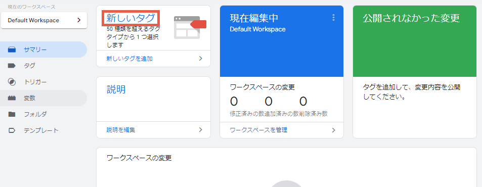Go to サマリー overview
Image resolution: width=482 pixels, height=187 pixels.
tap(43, 50)
